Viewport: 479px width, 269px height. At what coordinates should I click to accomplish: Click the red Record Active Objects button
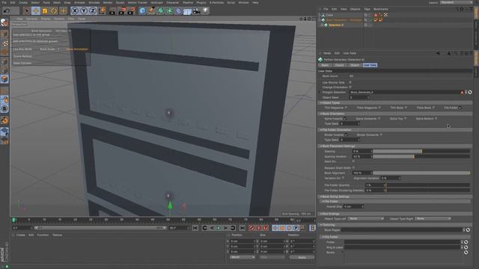pyautogui.click(x=251, y=228)
